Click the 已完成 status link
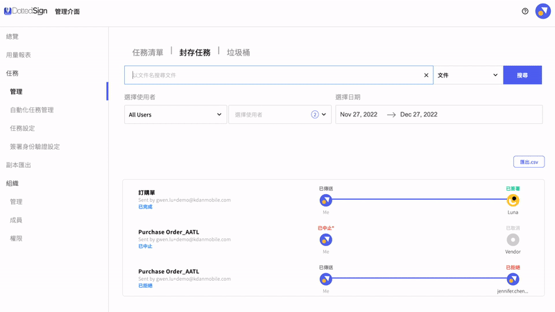Screen dimensions: 555x312 (145, 207)
